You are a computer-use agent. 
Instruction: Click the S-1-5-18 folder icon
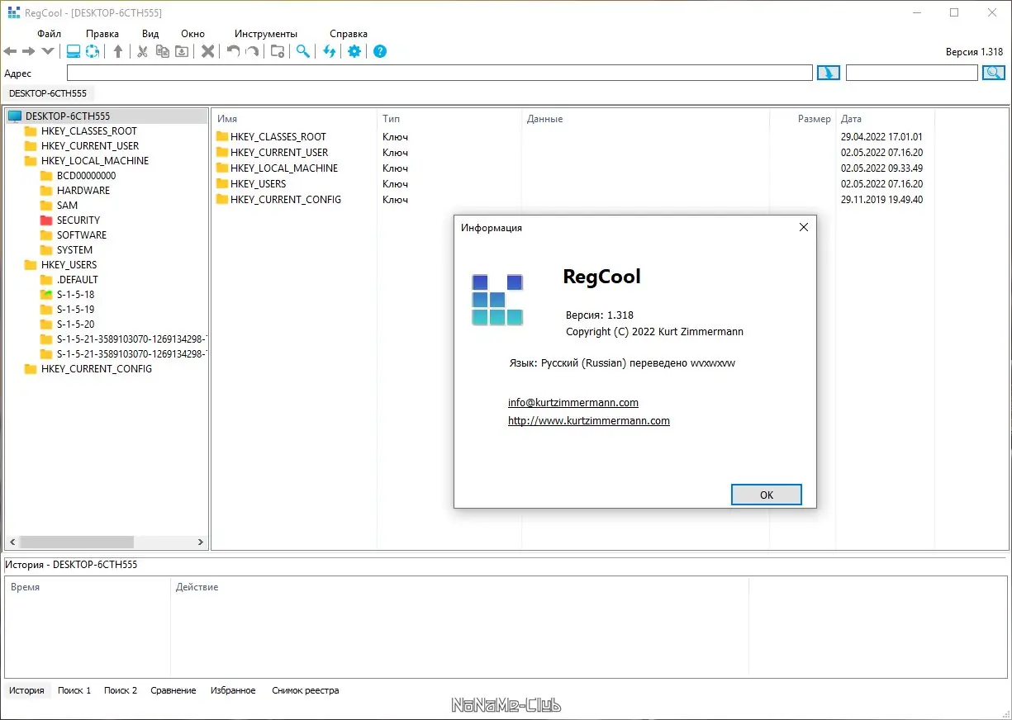coord(46,295)
